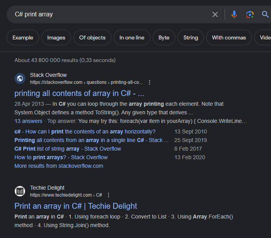Open 'printing all contents of array in C#' result
Screen dimensions: 271x238
pos(79,93)
